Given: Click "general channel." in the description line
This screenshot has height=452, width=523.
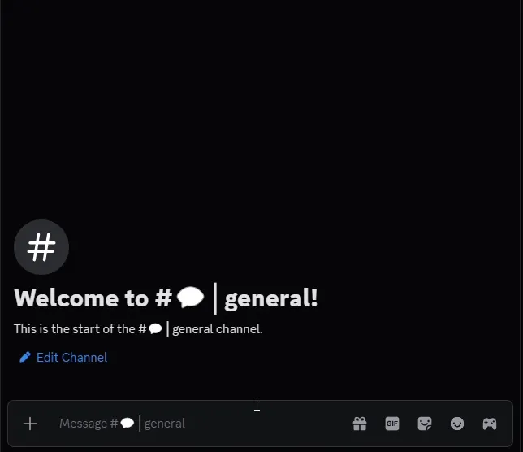Looking at the screenshot, I should point(218,329).
